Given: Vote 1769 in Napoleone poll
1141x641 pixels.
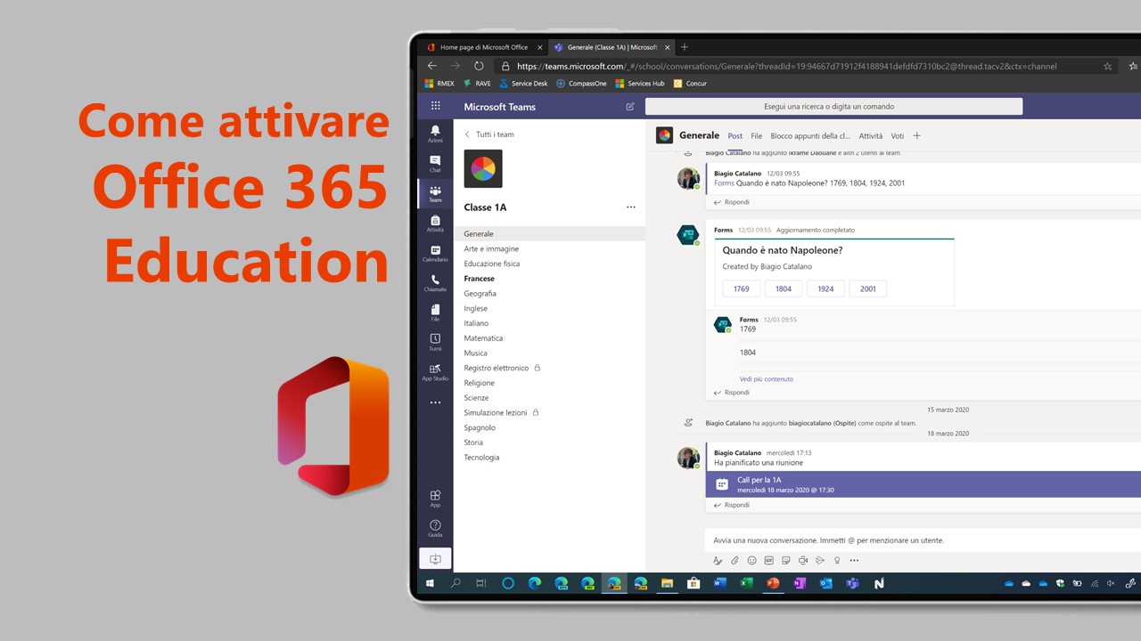Looking at the screenshot, I should tap(742, 288).
